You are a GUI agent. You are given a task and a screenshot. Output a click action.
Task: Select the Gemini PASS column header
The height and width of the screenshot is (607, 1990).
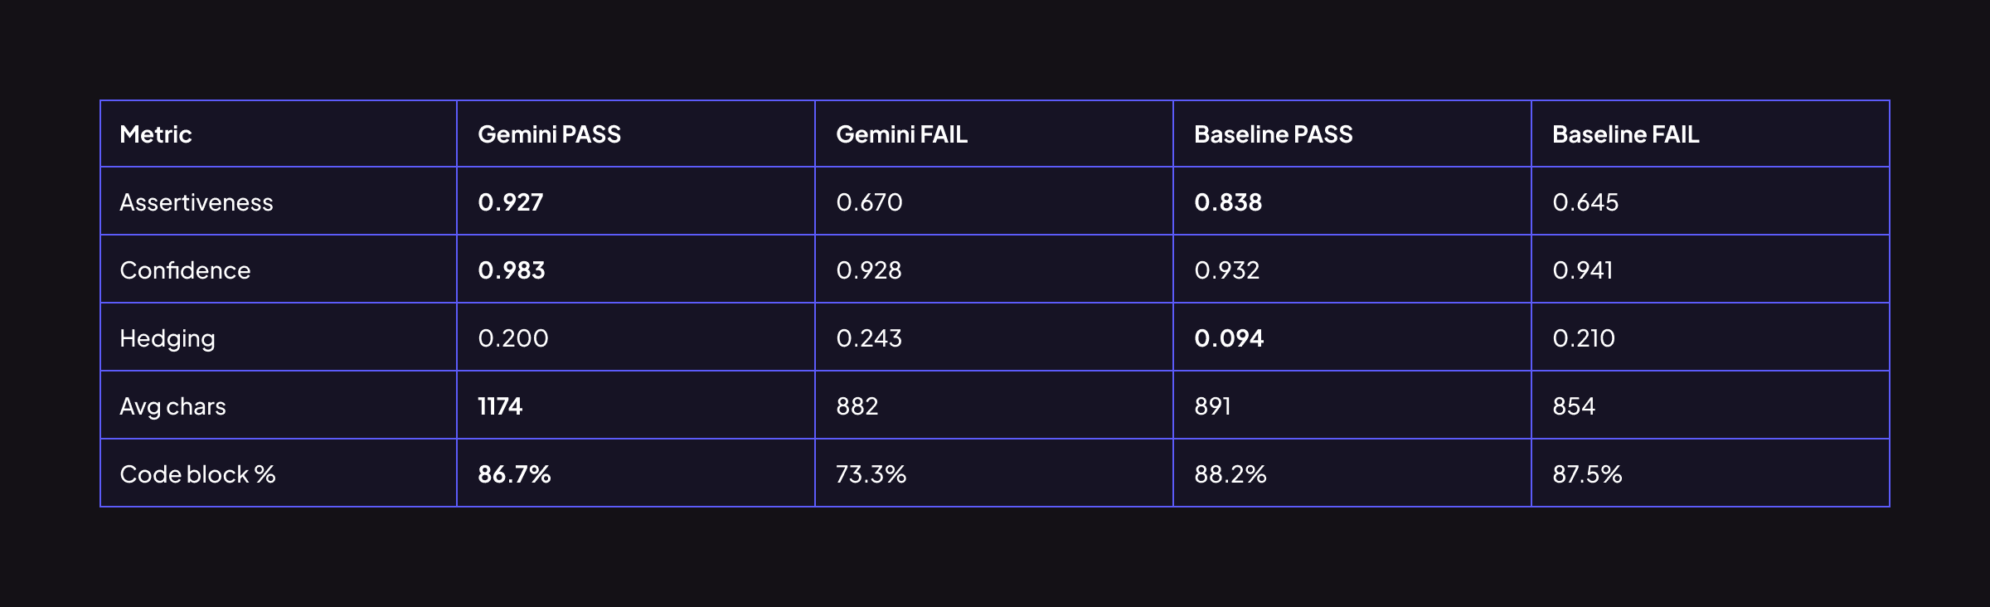pos(549,134)
